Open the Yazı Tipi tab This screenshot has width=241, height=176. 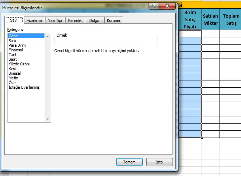(x=54, y=20)
